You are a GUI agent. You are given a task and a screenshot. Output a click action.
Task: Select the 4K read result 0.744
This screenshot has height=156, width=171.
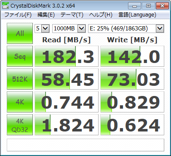point(67,102)
